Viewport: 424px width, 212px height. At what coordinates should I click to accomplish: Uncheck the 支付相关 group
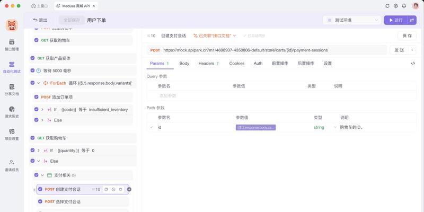[x=36, y=175]
